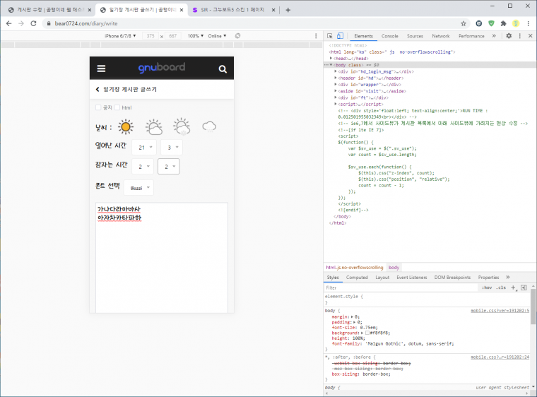
Task: Enable the html checkbox
Action: (x=118, y=107)
